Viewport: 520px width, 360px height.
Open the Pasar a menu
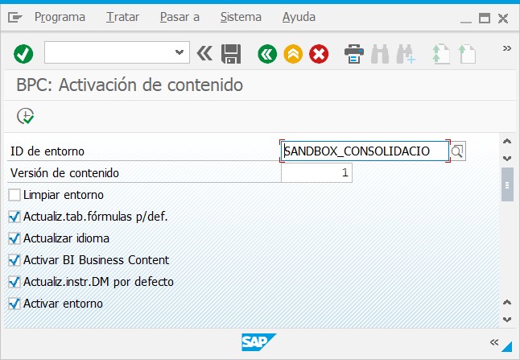(x=180, y=17)
